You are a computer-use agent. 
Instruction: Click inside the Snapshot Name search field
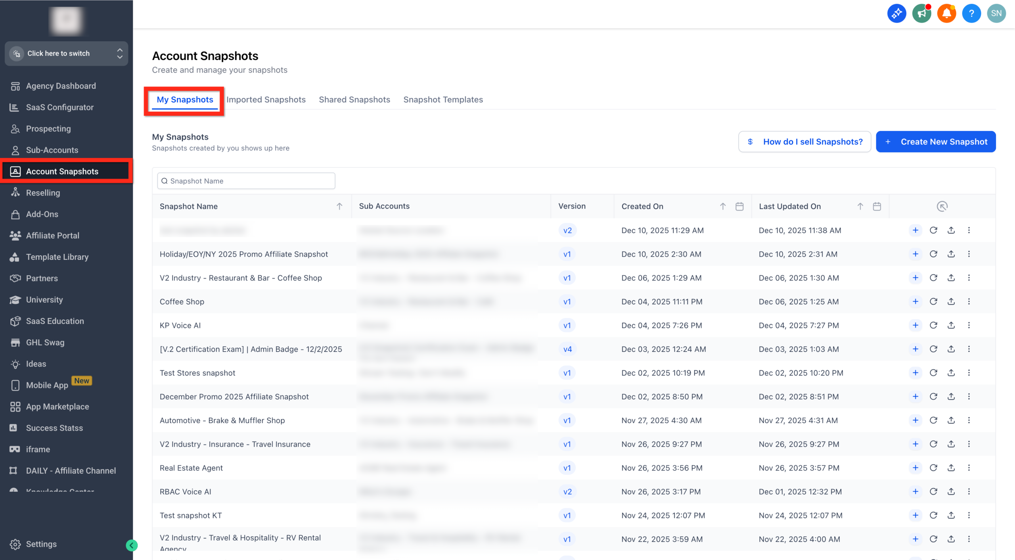coord(246,181)
